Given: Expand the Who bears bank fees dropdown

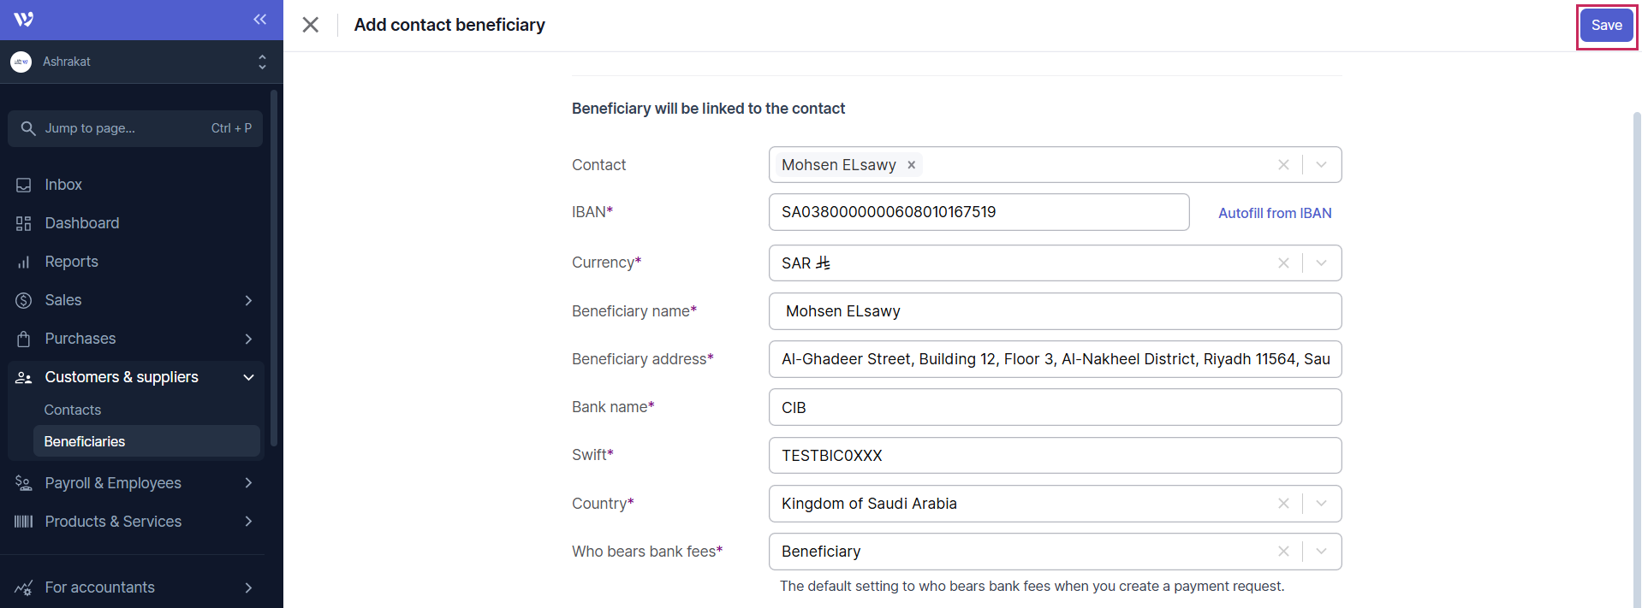Looking at the screenshot, I should (1321, 552).
